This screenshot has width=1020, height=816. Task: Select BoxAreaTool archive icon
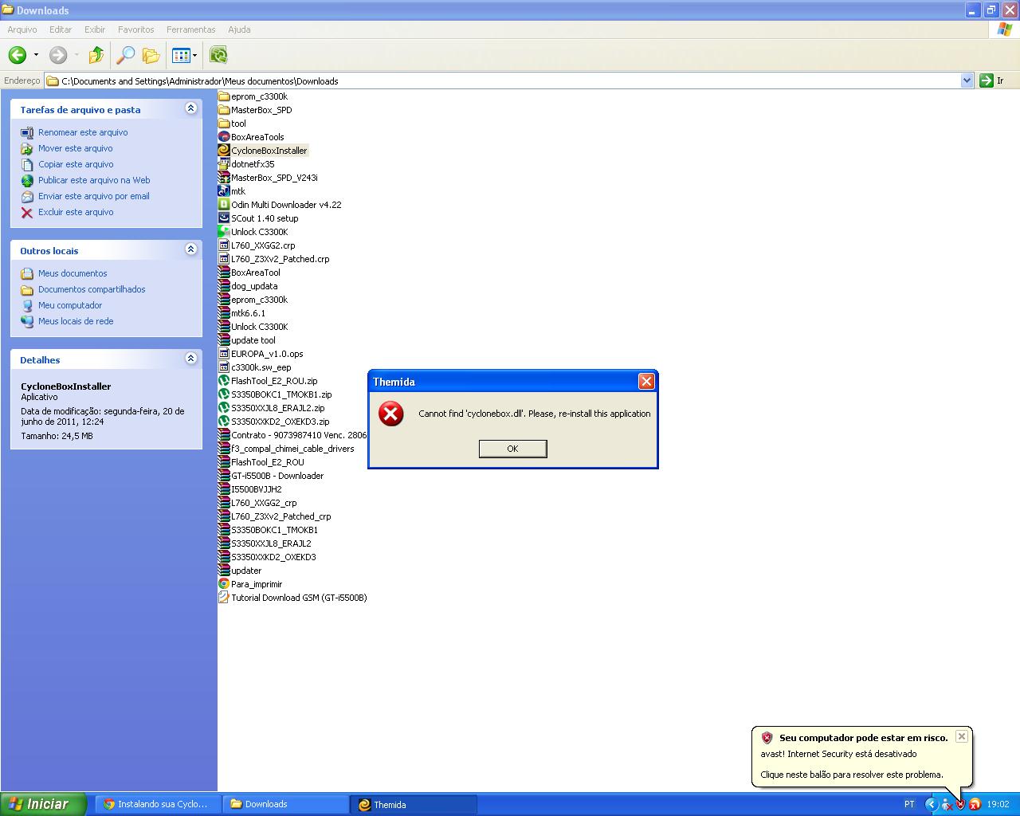coord(224,273)
